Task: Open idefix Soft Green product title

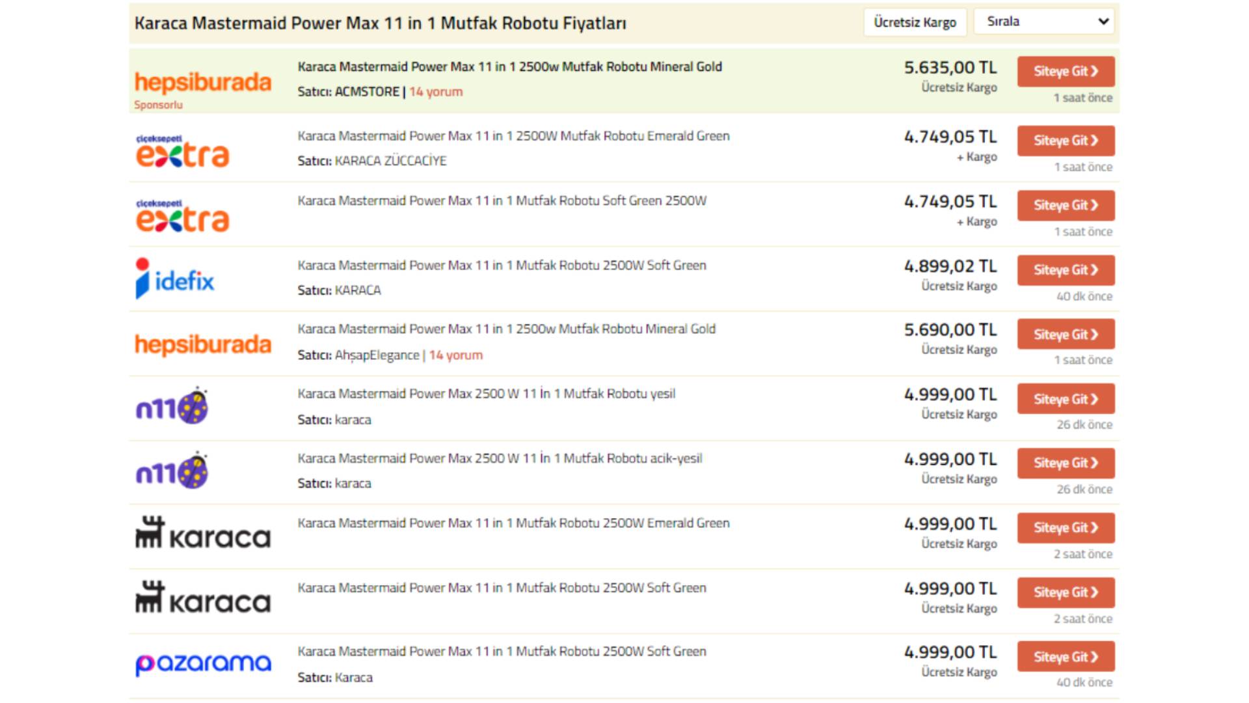Action: point(502,266)
